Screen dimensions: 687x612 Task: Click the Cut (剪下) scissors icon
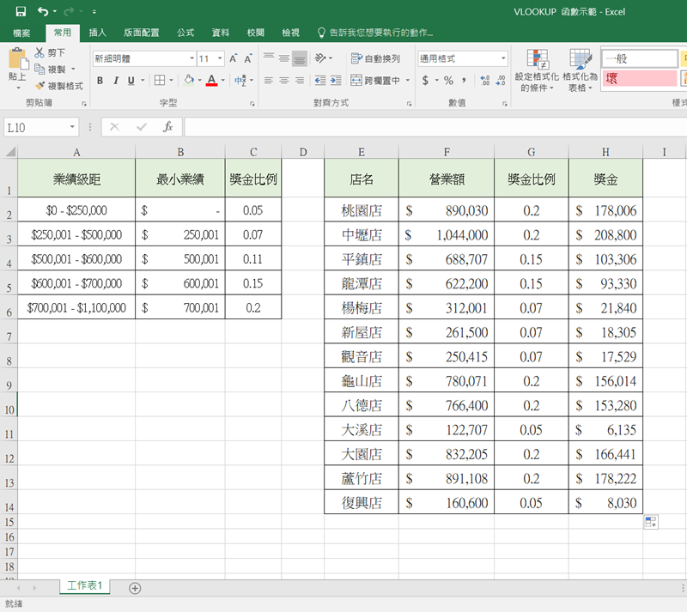tap(40, 53)
